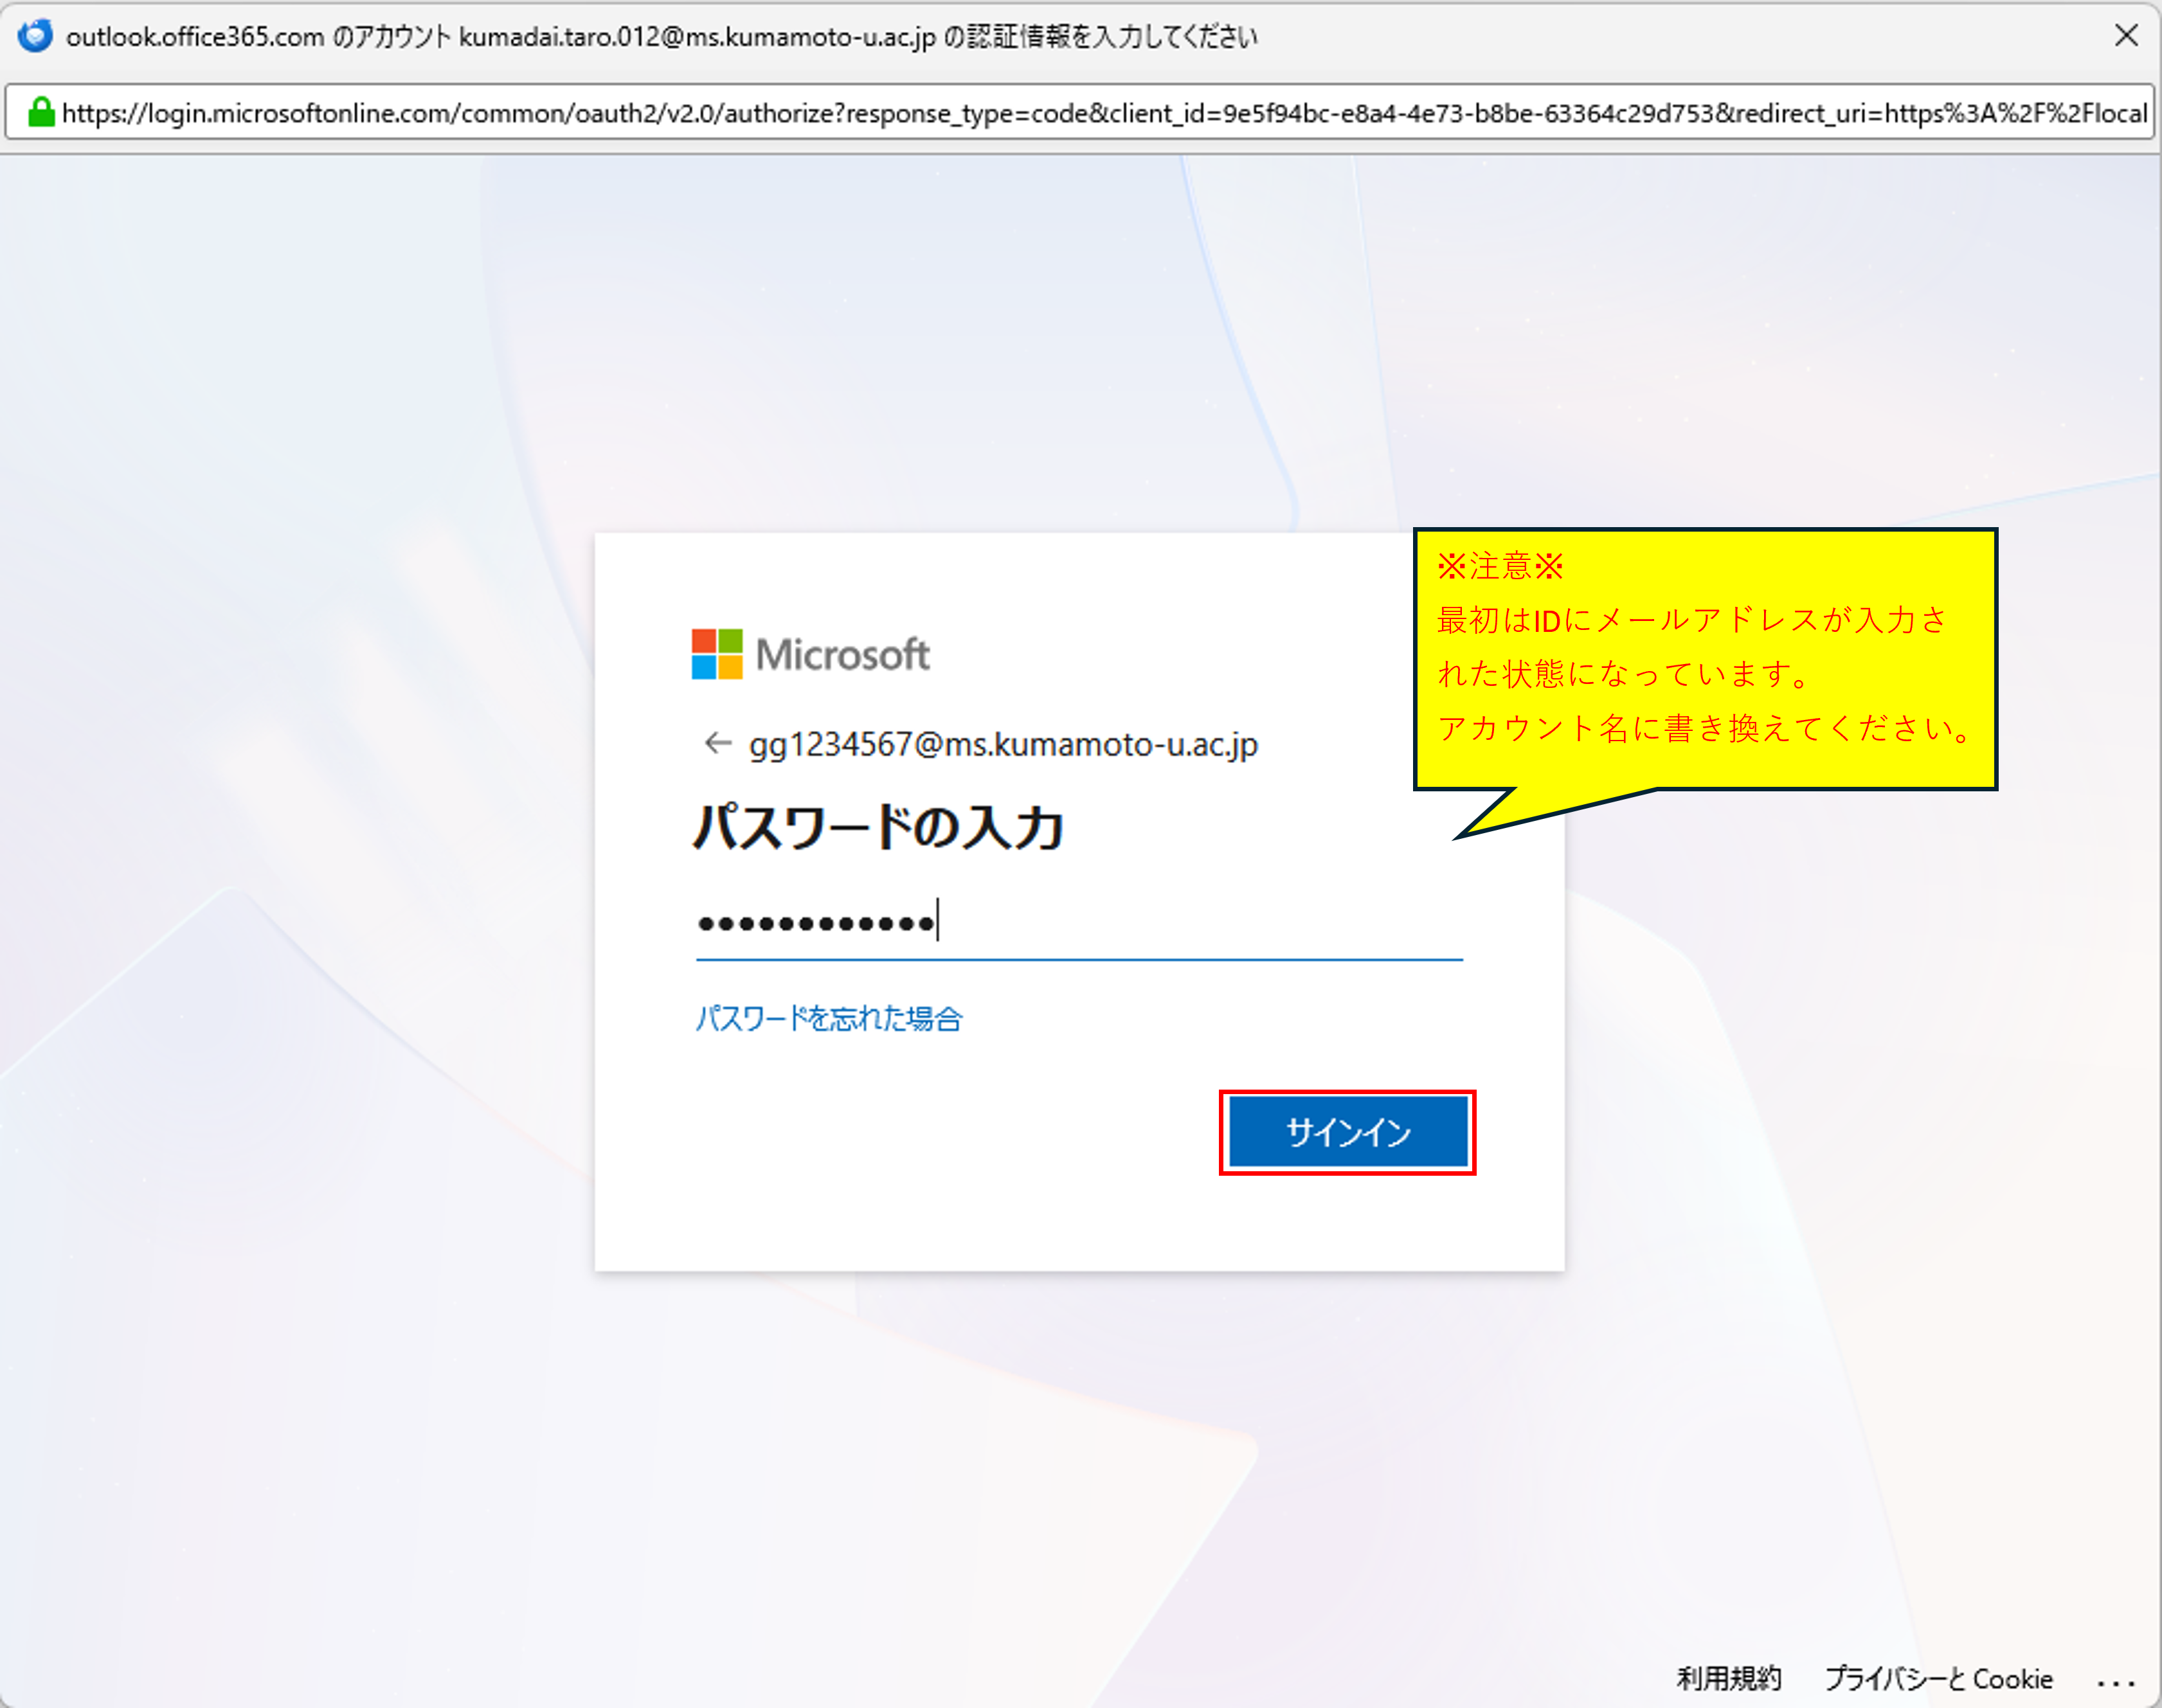Click the green padlock security icon
Image resolution: width=2162 pixels, height=1708 pixels.
(x=40, y=112)
